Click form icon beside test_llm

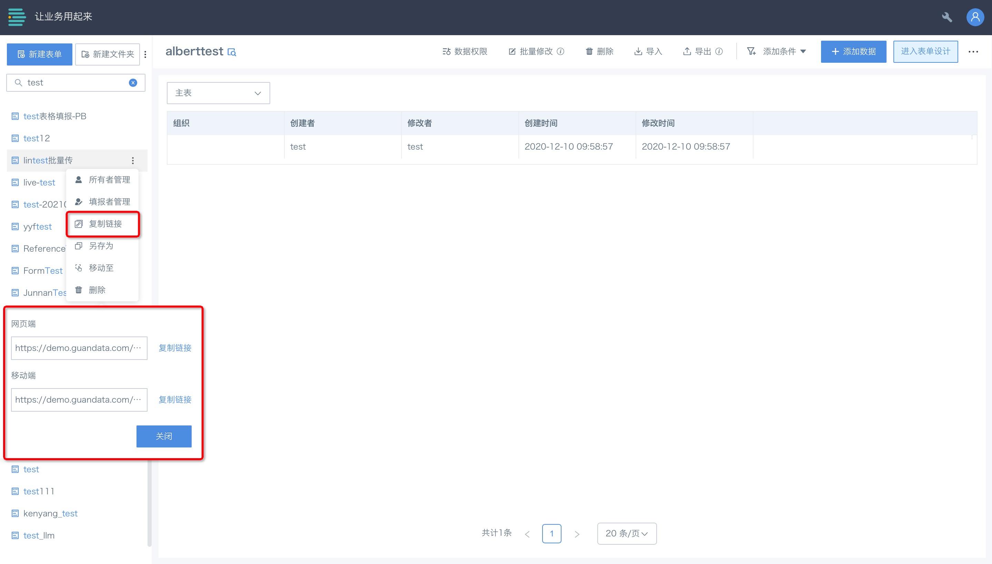pos(15,535)
